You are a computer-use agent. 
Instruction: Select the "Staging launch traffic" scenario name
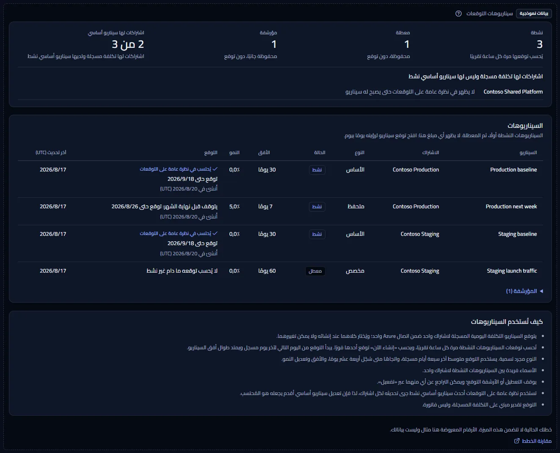point(512,271)
